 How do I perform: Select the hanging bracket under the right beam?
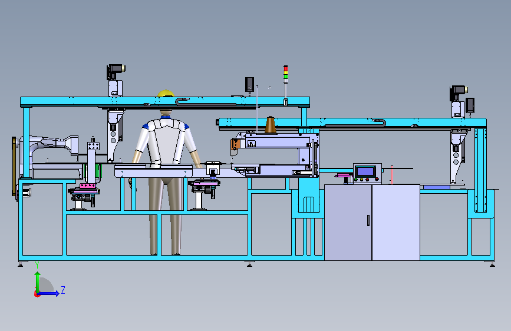[458, 155]
